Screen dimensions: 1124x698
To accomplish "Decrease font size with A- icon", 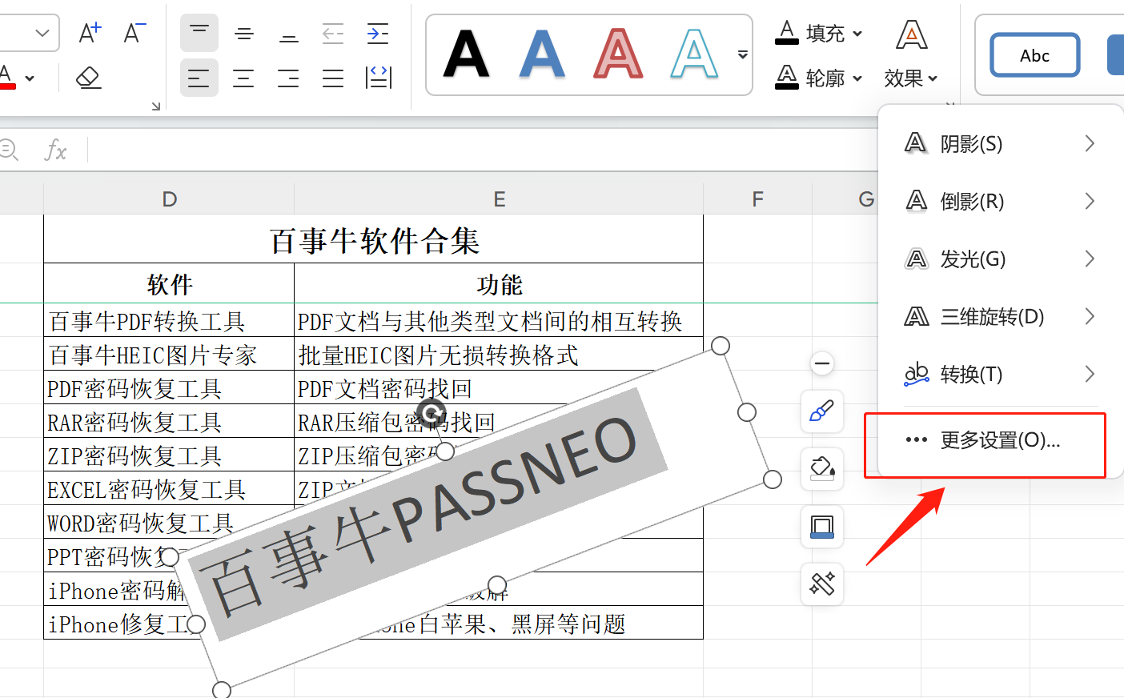I will point(135,33).
